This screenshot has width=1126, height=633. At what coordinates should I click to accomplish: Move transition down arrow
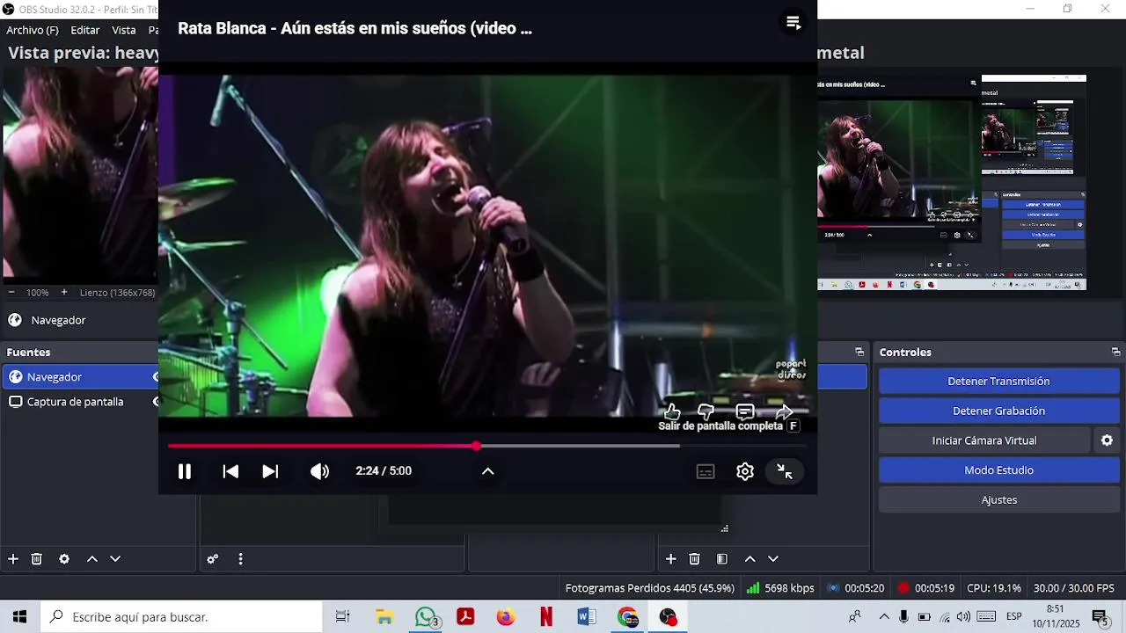click(x=773, y=559)
